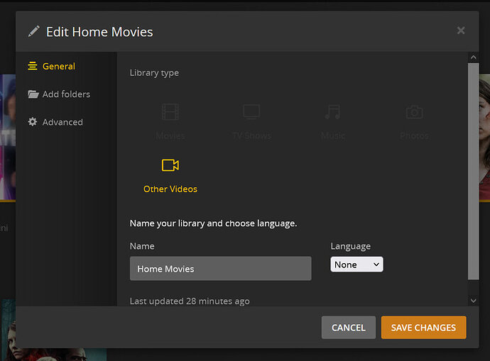The height and width of the screenshot is (361, 490).
Task: Close the Edit Home Movies dialog
Action: pos(461,30)
